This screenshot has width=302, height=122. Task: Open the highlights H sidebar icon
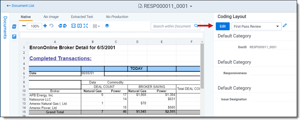[14, 27]
